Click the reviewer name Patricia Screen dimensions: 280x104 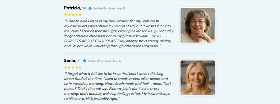point(72,8)
